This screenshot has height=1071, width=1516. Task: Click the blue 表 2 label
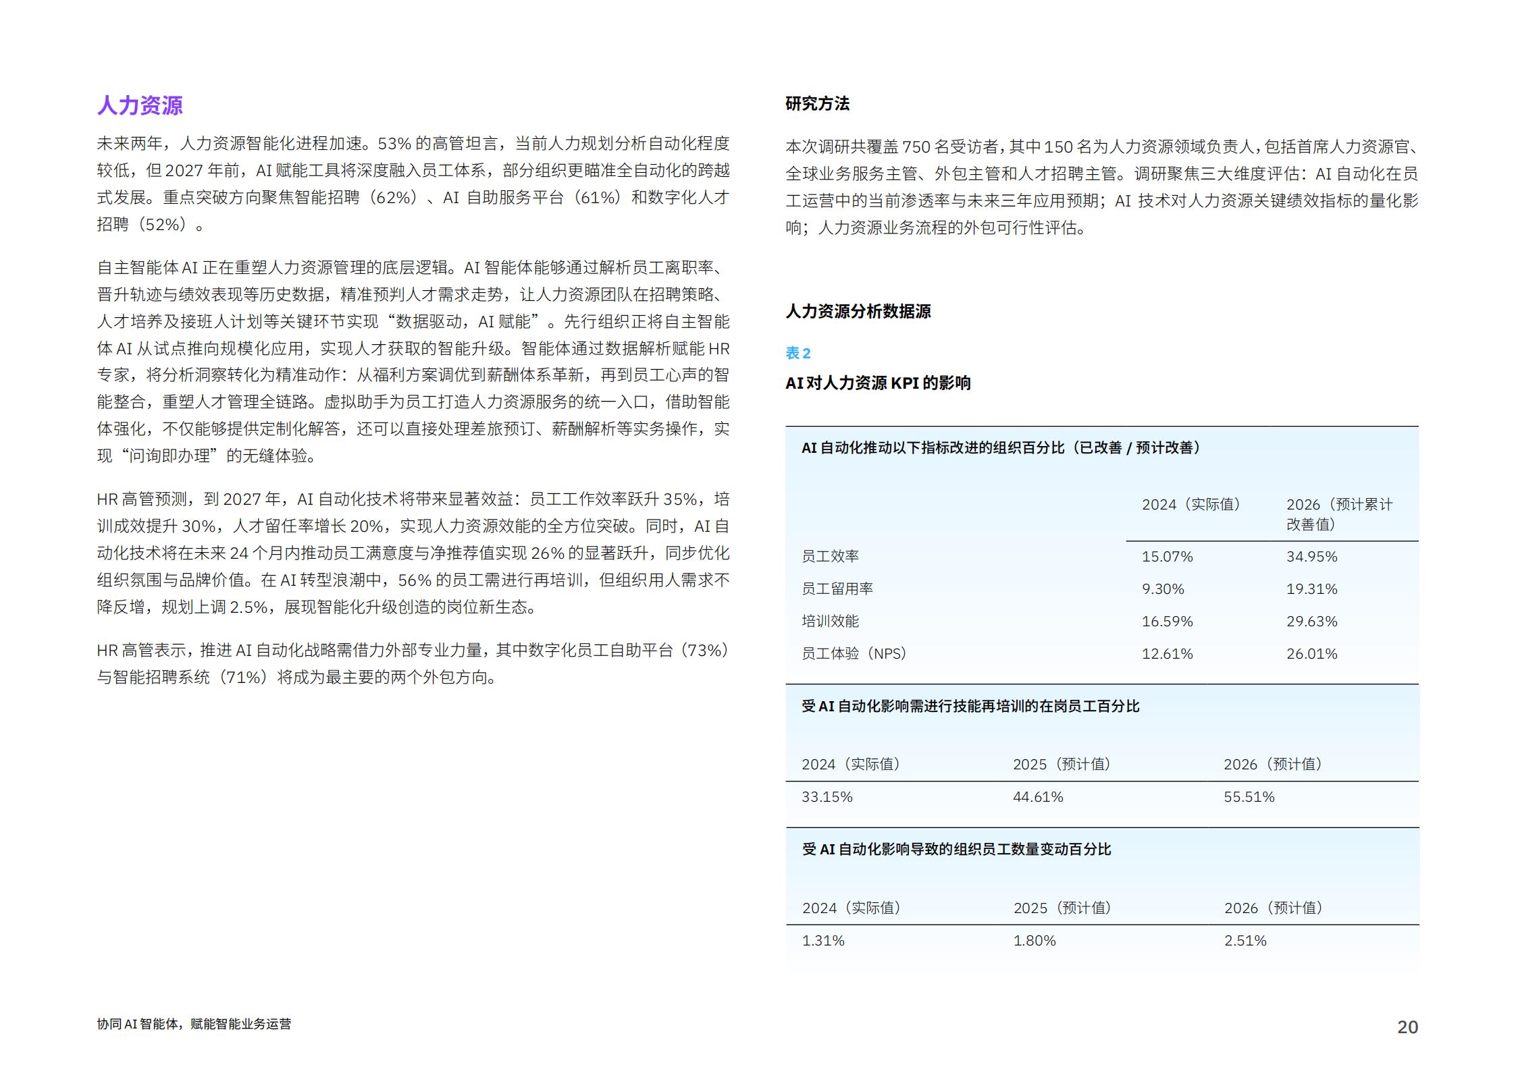point(798,353)
